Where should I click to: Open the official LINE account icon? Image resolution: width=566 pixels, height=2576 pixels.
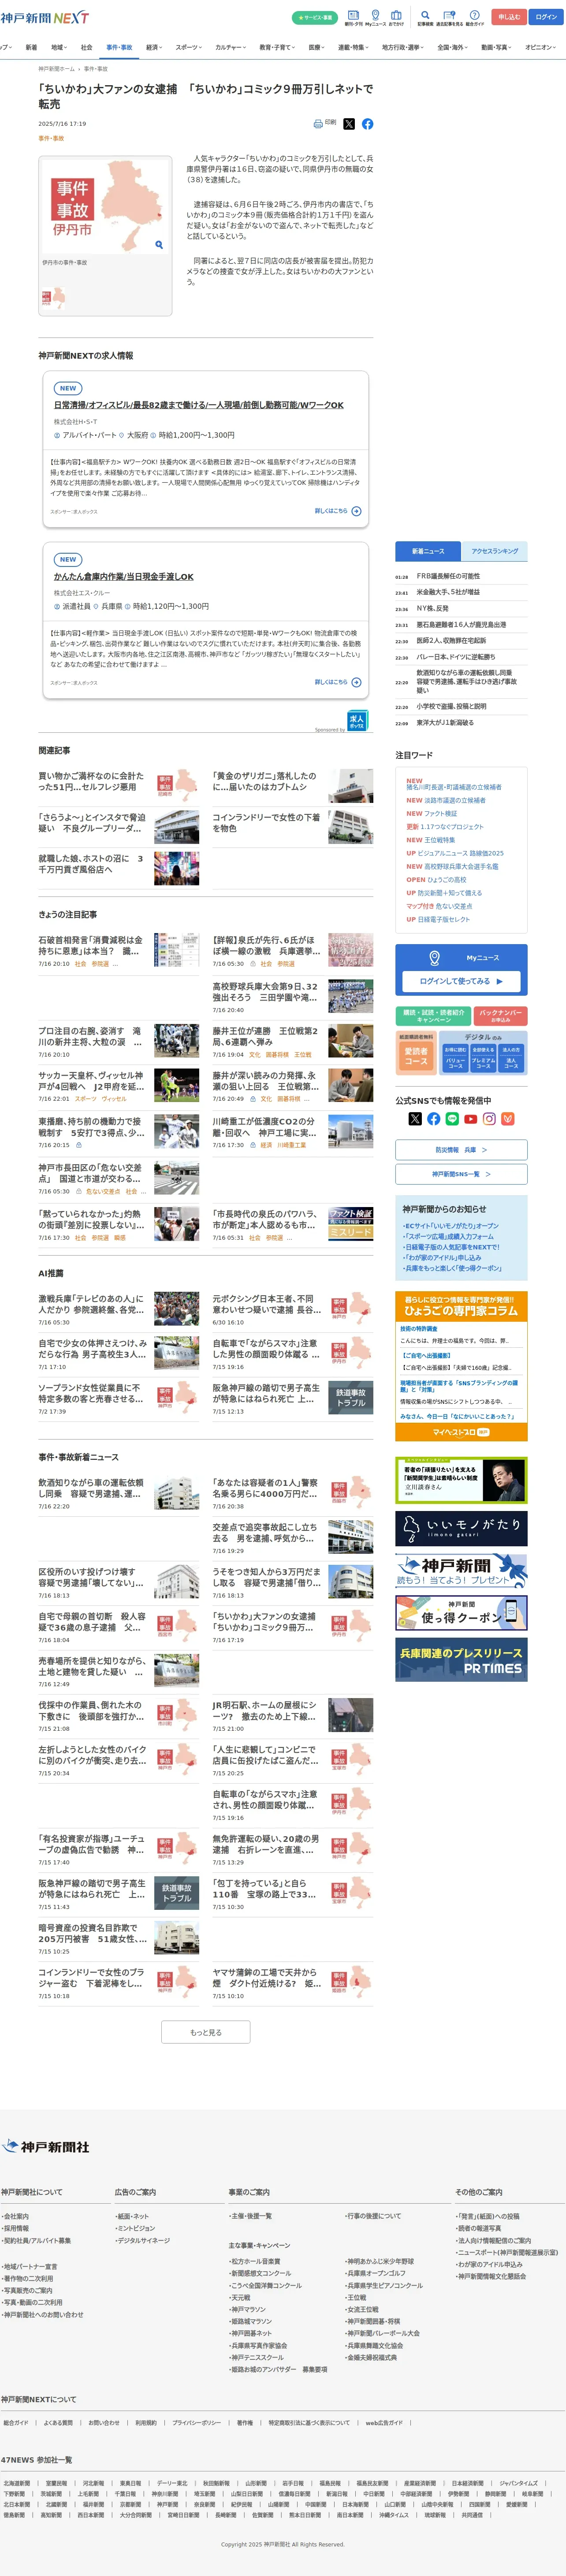(452, 1119)
